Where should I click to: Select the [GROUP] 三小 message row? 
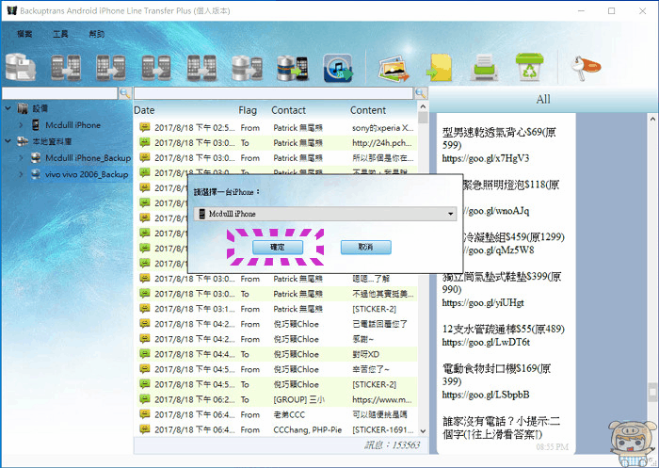[277, 400]
